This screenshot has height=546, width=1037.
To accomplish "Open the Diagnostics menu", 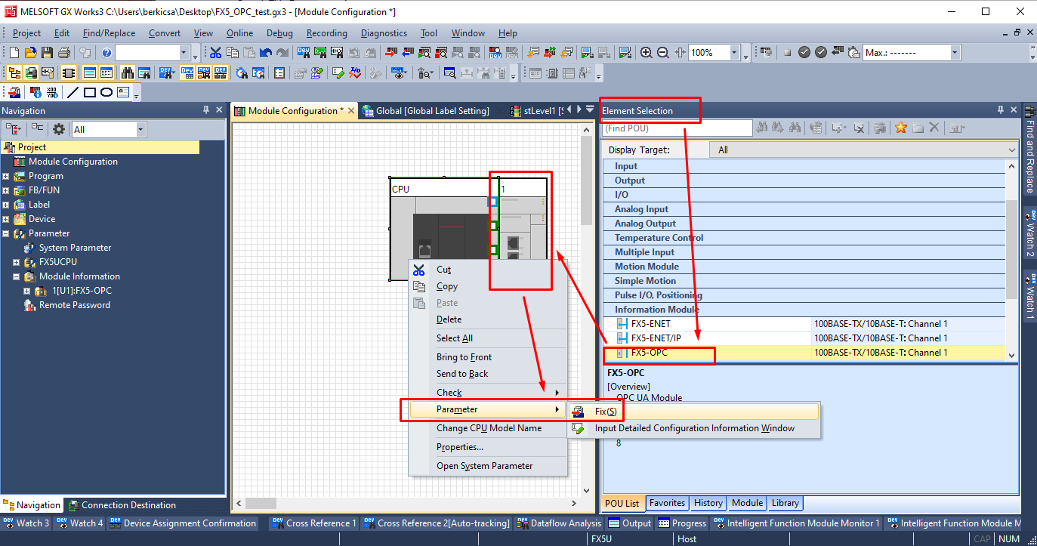I will [x=384, y=33].
